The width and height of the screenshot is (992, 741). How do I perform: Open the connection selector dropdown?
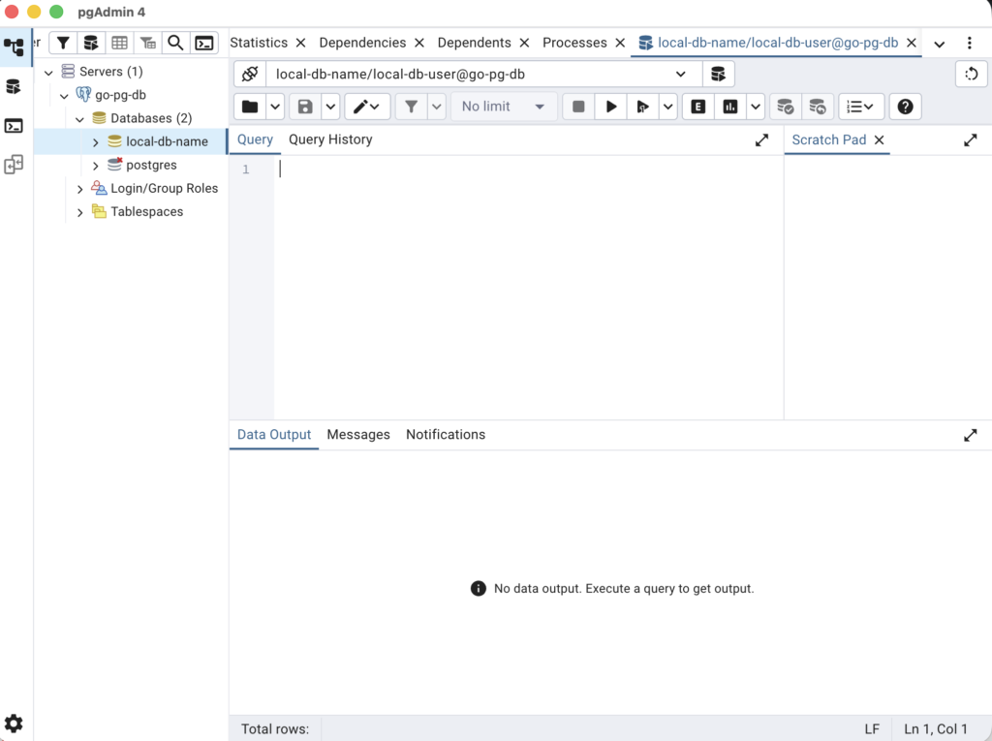click(x=680, y=74)
